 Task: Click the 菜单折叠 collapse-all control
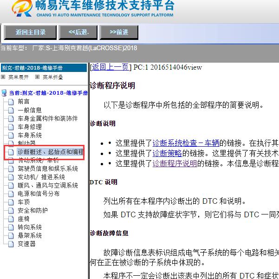click(x=53, y=77)
